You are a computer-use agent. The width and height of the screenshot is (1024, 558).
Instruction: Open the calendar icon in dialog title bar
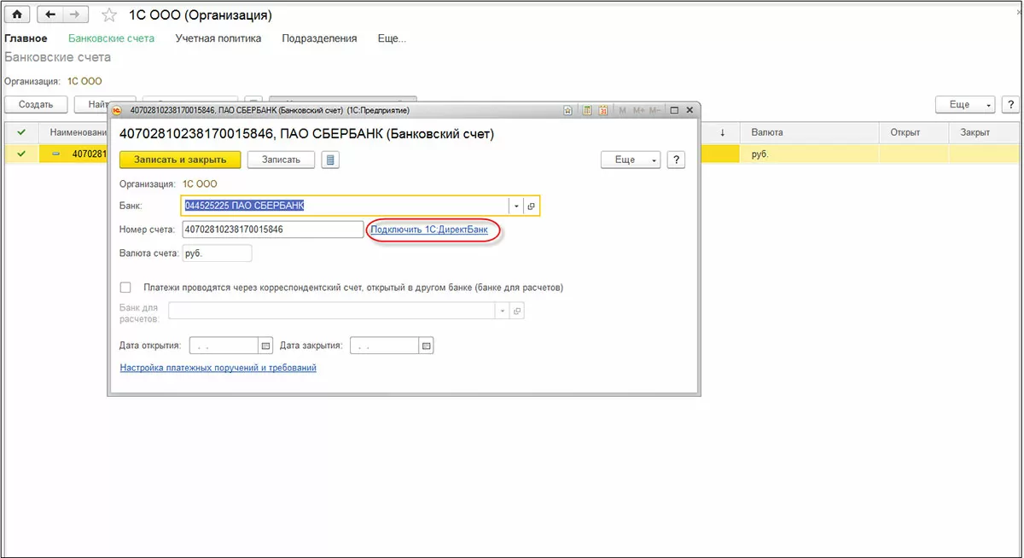pyautogui.click(x=602, y=110)
